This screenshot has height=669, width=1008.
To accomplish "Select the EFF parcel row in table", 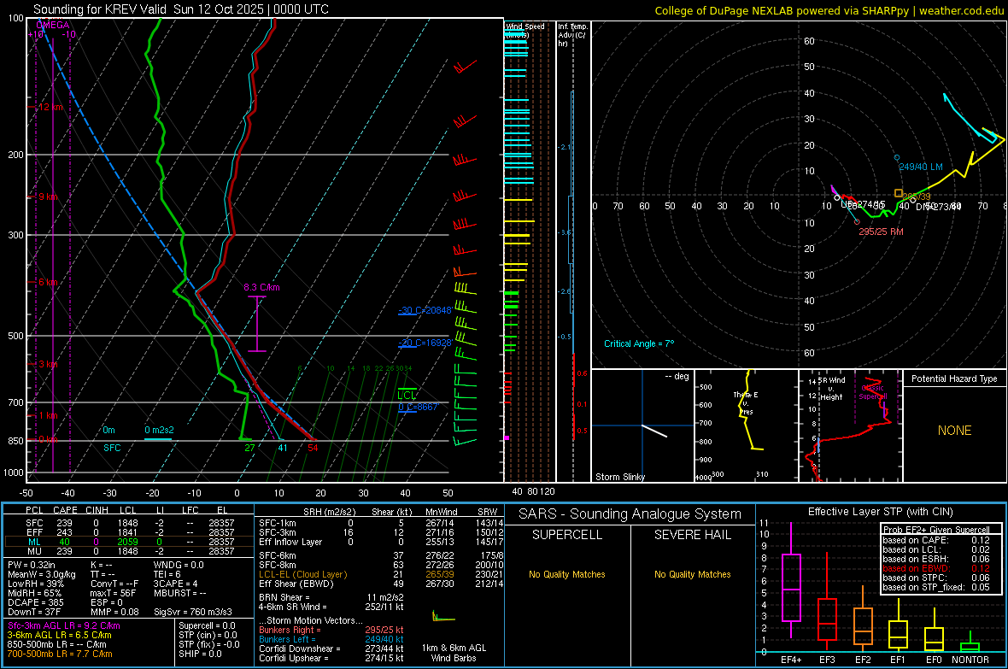I will 129,532.
